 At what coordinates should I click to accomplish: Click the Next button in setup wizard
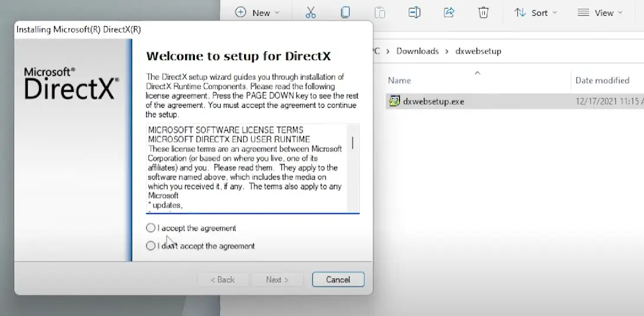pyautogui.click(x=277, y=279)
